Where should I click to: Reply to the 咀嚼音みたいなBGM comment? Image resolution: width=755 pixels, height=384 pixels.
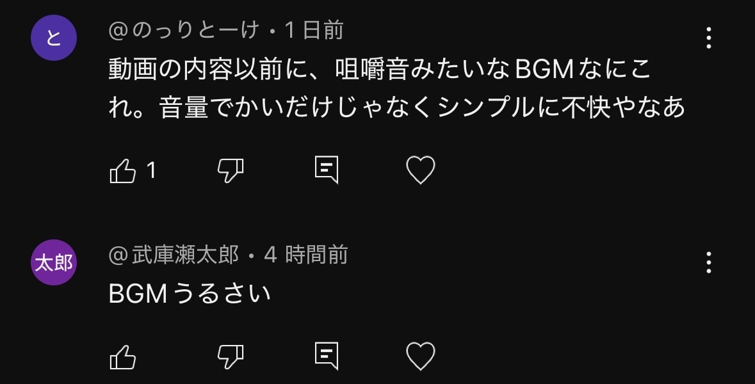pyautogui.click(x=327, y=170)
